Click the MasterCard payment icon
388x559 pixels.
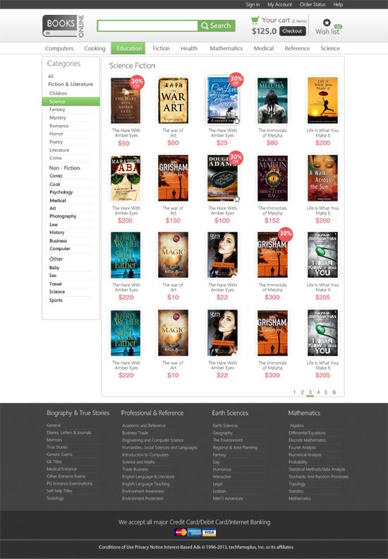tap(181, 533)
